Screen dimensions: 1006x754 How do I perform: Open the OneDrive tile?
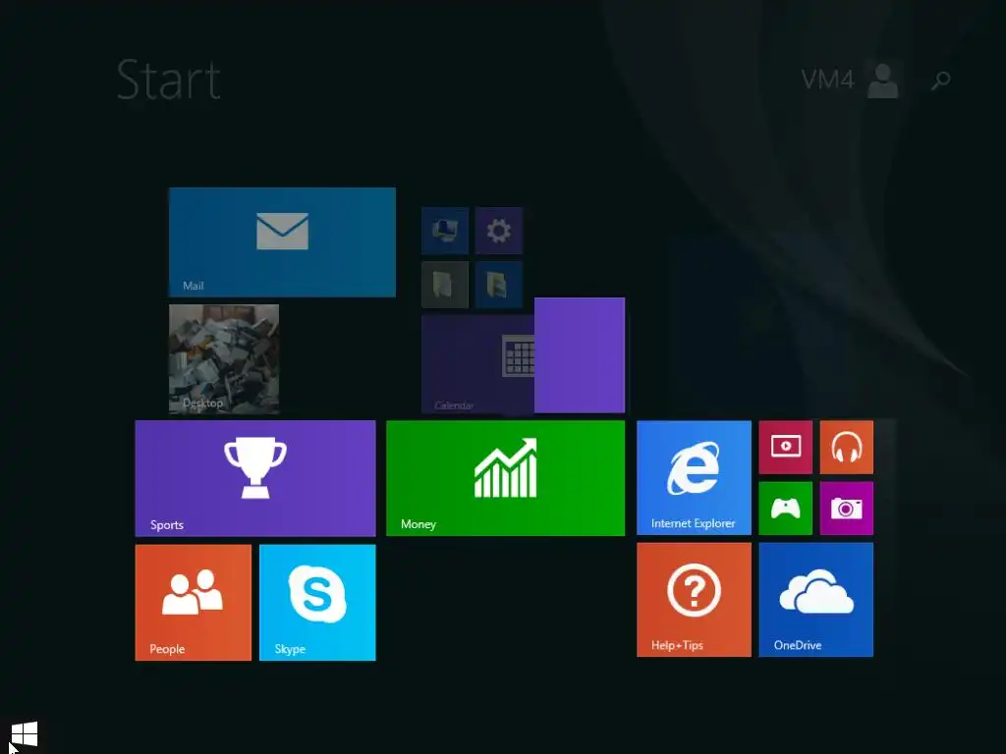816,600
